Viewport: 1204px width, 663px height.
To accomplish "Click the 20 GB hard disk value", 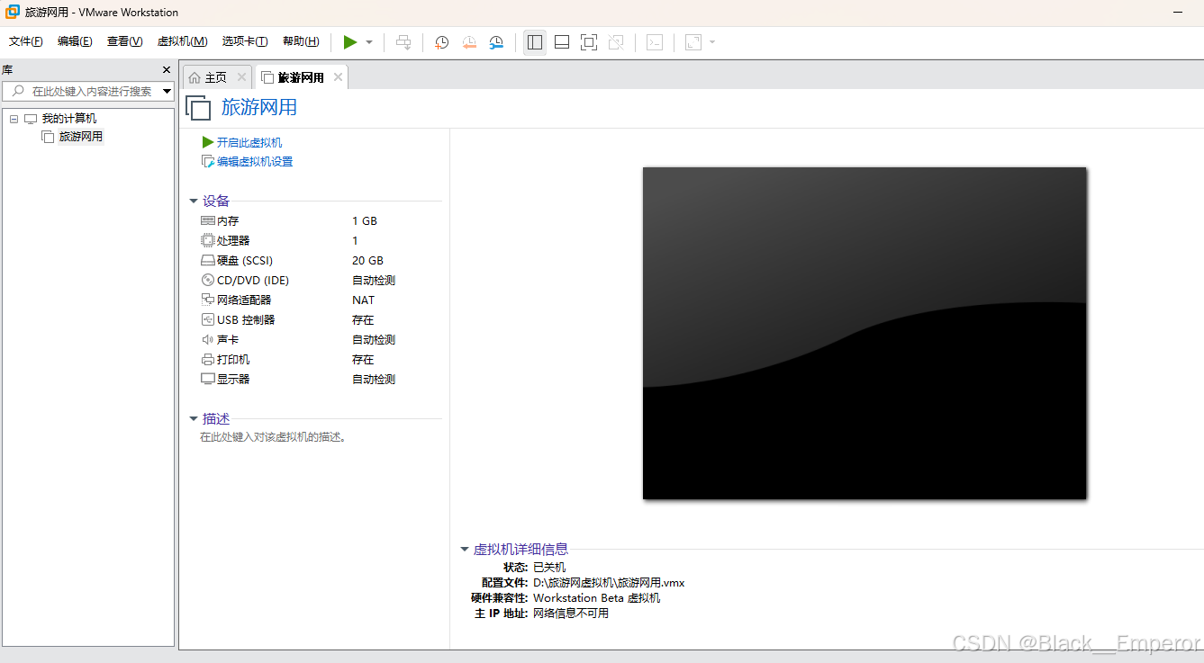I will 367,261.
